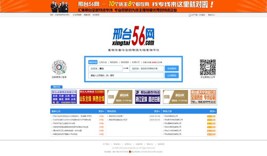Open 邢台新天宇物流有限公司 in 物流之星
Viewport: 267px width, 156px height.
coord(174,120)
